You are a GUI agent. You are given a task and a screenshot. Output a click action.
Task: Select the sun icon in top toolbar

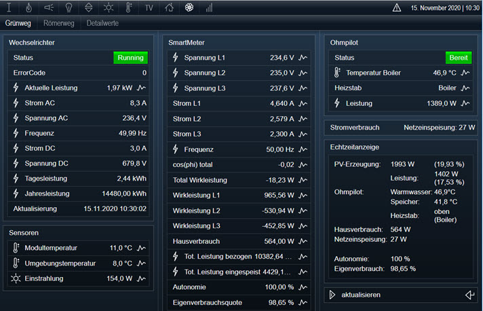[109, 7]
